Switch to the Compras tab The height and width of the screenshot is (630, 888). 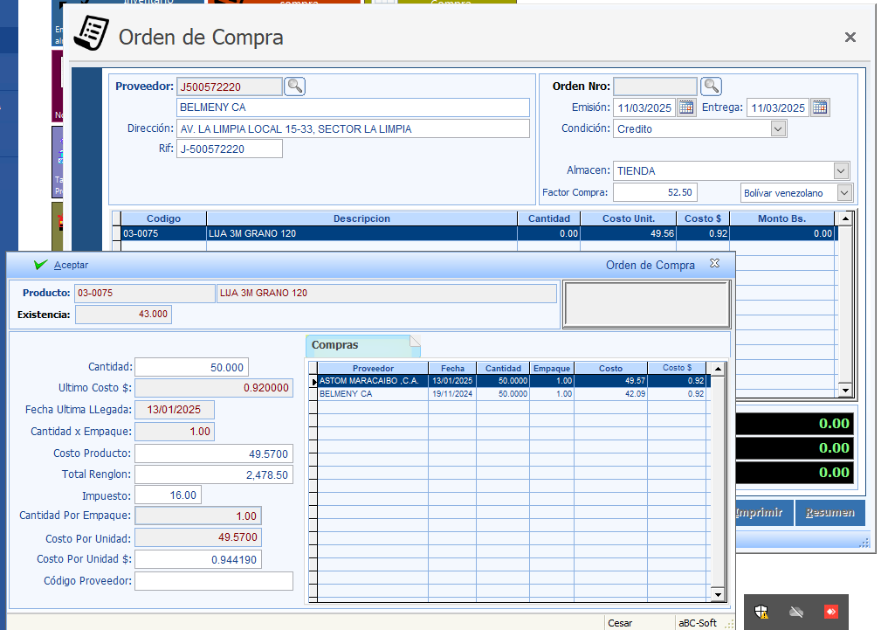[x=335, y=345]
